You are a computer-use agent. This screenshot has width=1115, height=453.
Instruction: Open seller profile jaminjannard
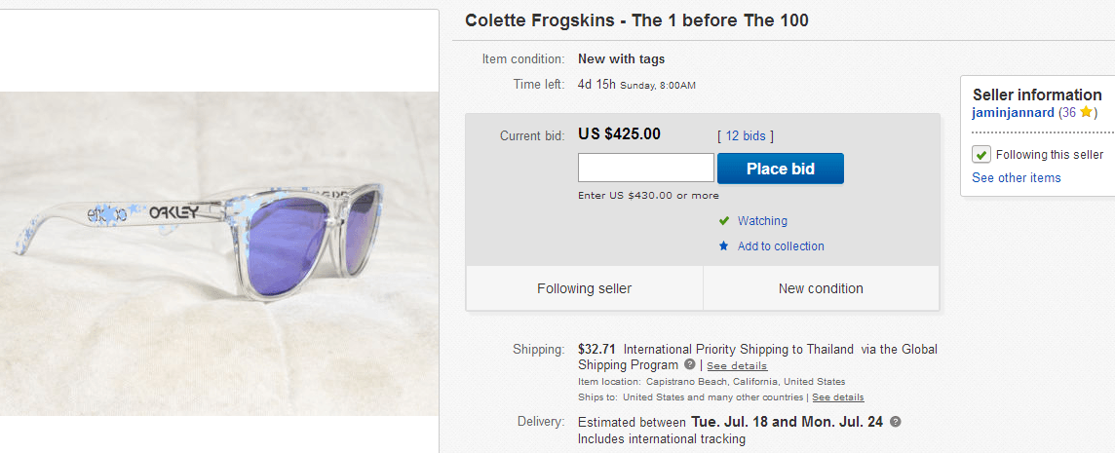[x=1013, y=113]
